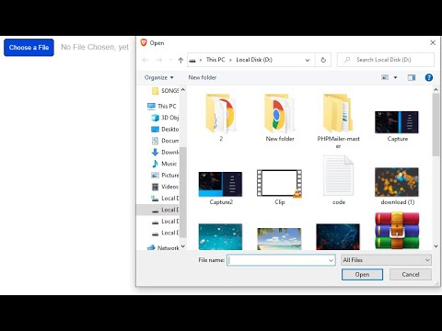Close the Open dialog
Viewport: 442px width, 331px height.
[433, 42]
